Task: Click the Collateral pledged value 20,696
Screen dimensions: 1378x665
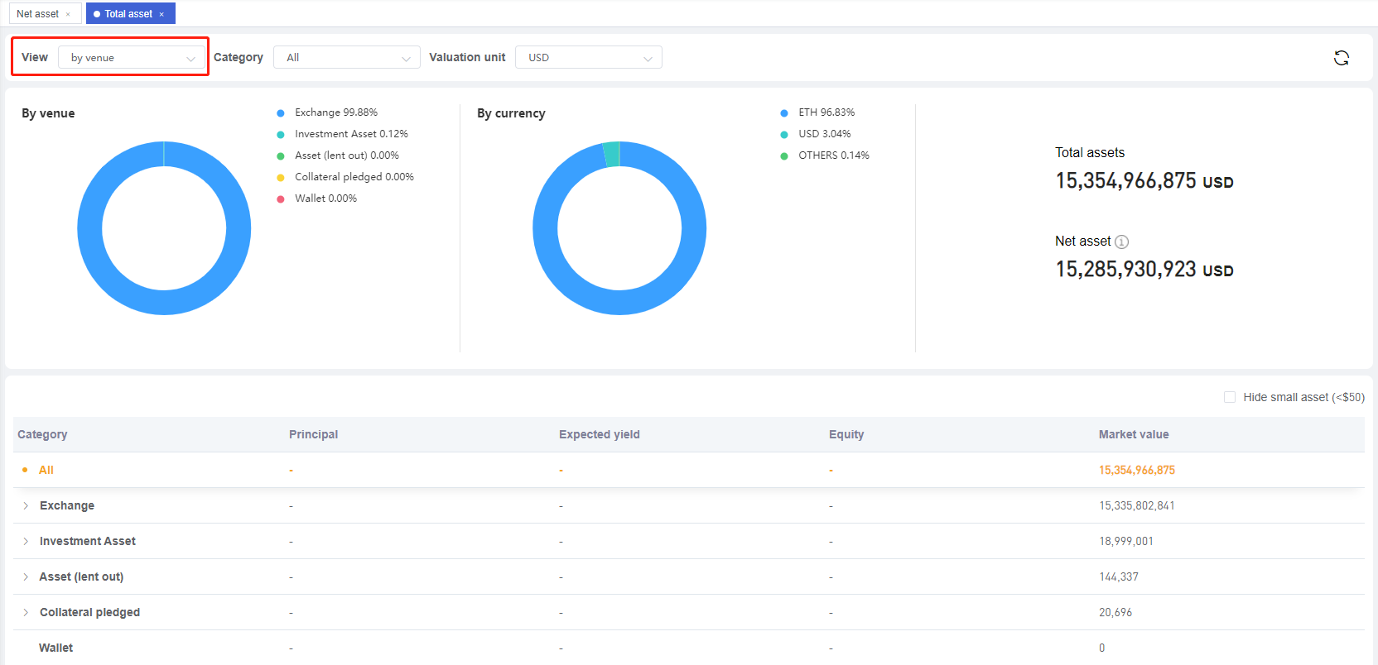Action: [1115, 612]
